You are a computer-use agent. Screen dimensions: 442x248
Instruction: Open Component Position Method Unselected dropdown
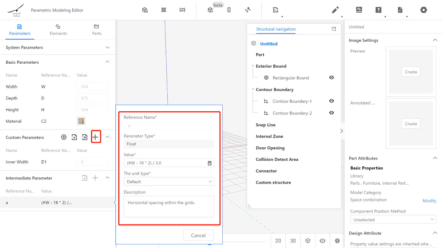(x=393, y=220)
